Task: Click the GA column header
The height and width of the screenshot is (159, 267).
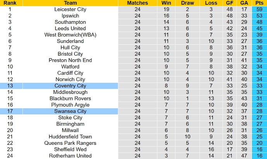Action: [244, 3]
